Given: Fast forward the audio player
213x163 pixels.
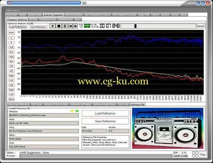Looking at the screenshot, I should point(75,26).
